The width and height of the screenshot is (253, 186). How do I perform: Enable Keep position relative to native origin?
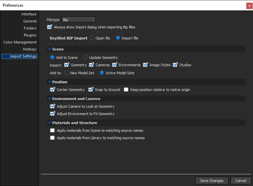pos(126,90)
